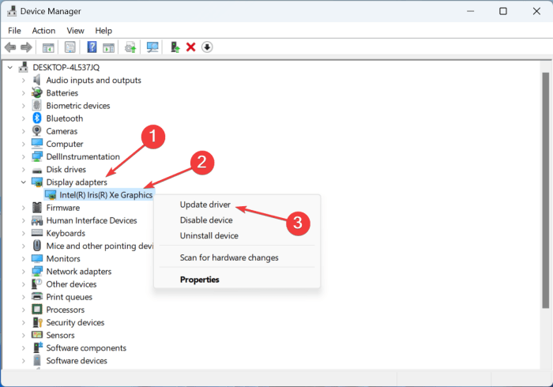Click the Properties toolbar icon
The image size is (553, 387).
(x=70, y=47)
